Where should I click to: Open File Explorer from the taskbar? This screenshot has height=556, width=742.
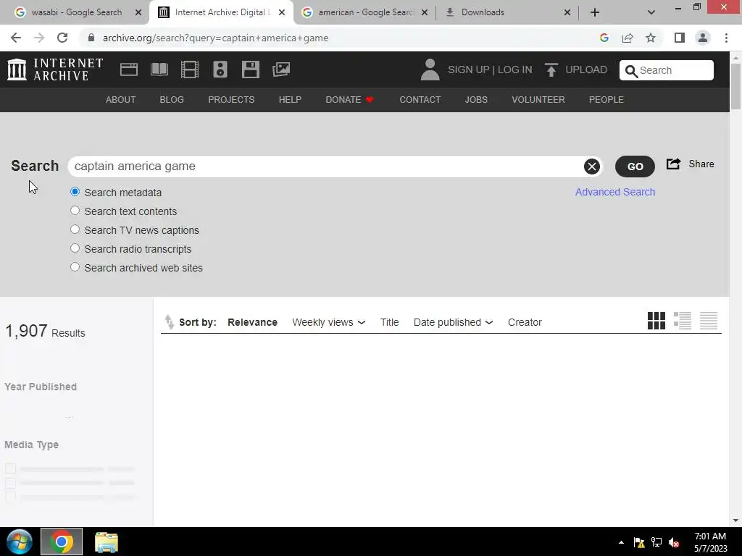[107, 542]
